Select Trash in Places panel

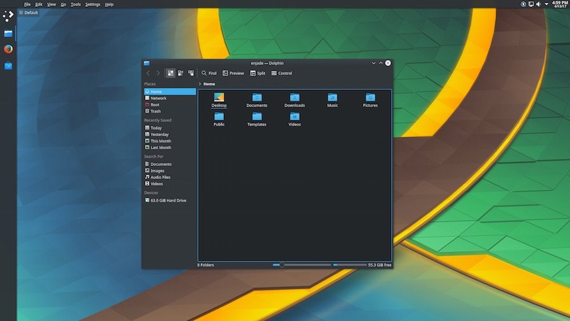[155, 112]
